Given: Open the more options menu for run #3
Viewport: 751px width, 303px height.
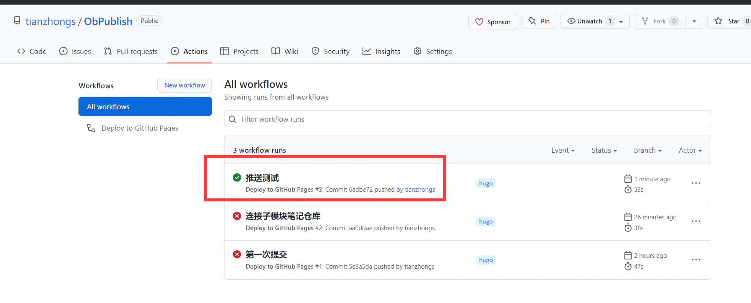Looking at the screenshot, I should (696, 183).
